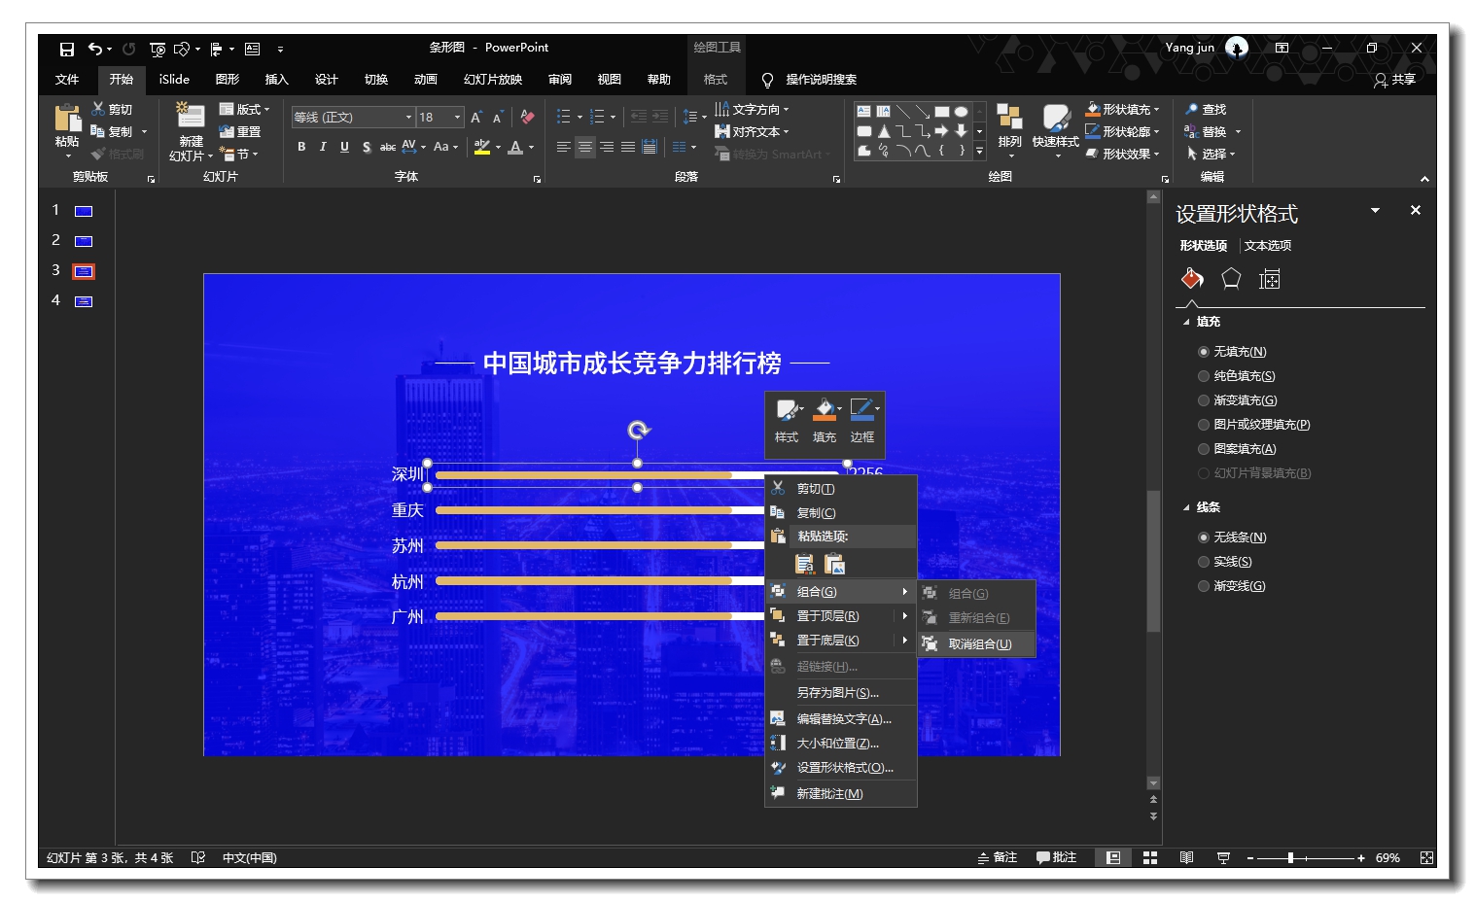The image size is (1475, 902).
Task: Open the Insert ribbon tab
Action: (x=277, y=80)
